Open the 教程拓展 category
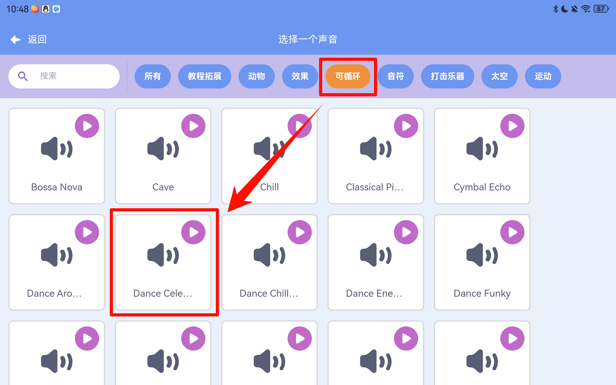616x385 pixels. [x=205, y=76]
